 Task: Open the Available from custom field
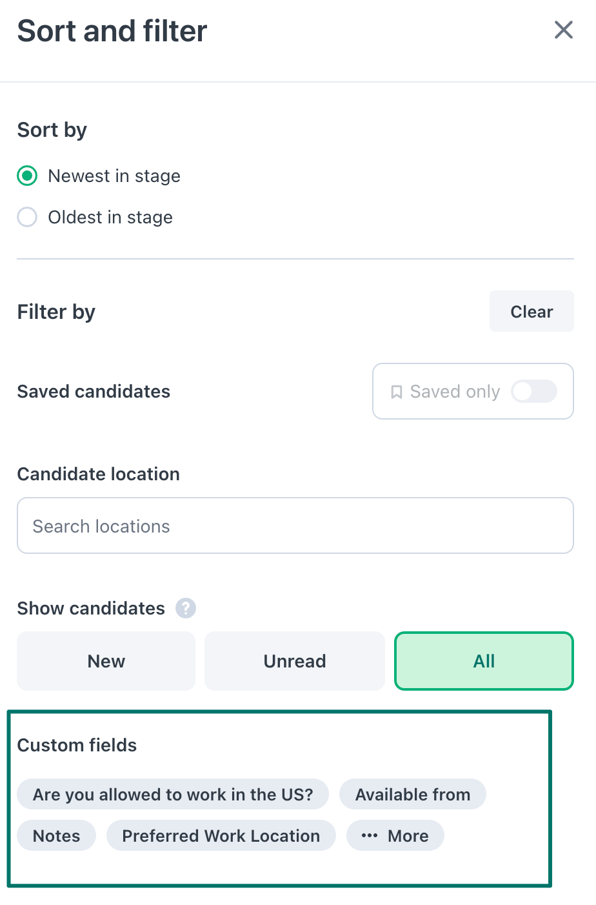pyautogui.click(x=413, y=794)
